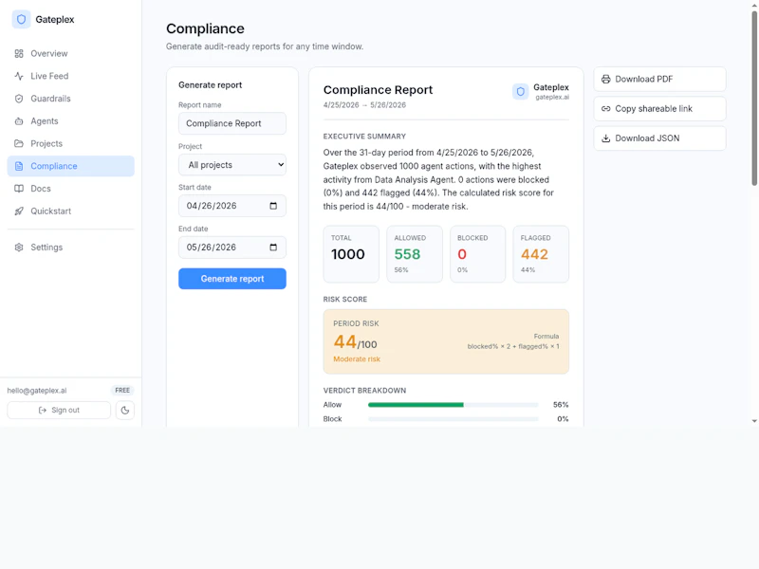The image size is (759, 569).
Task: Click the gateplex.ai text in report header
Action: pyautogui.click(x=552, y=98)
